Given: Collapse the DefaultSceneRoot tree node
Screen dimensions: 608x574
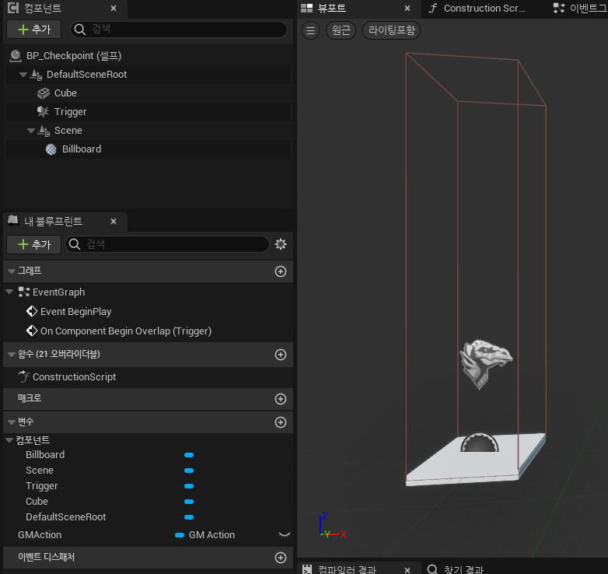Looking at the screenshot, I should click(x=23, y=75).
